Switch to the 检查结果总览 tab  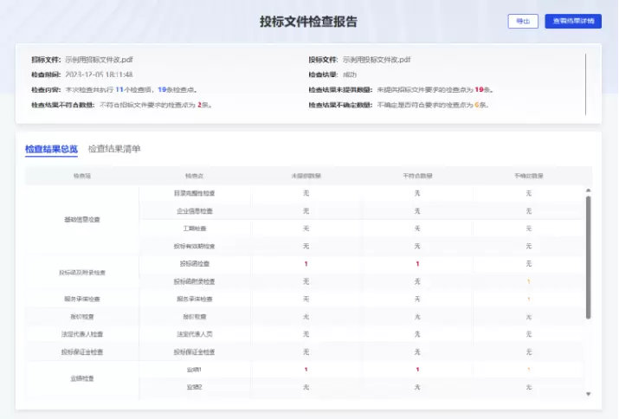click(51, 149)
